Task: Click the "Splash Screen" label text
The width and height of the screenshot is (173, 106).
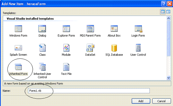Action: click(18, 55)
